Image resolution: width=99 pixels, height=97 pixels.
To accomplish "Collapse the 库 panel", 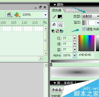I will [x=55, y=83].
